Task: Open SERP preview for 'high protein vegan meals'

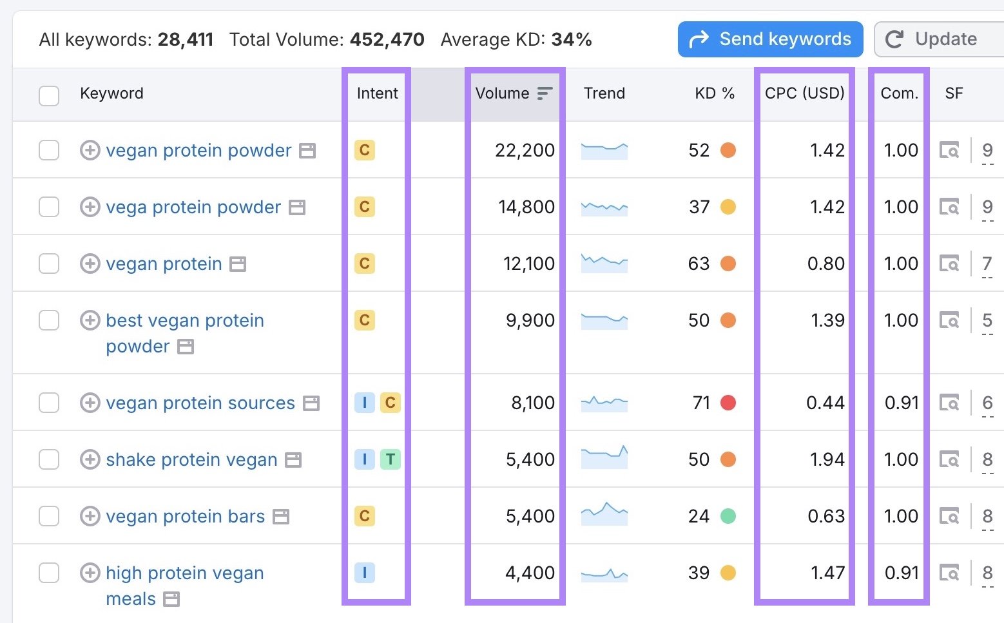Action: pos(951,573)
